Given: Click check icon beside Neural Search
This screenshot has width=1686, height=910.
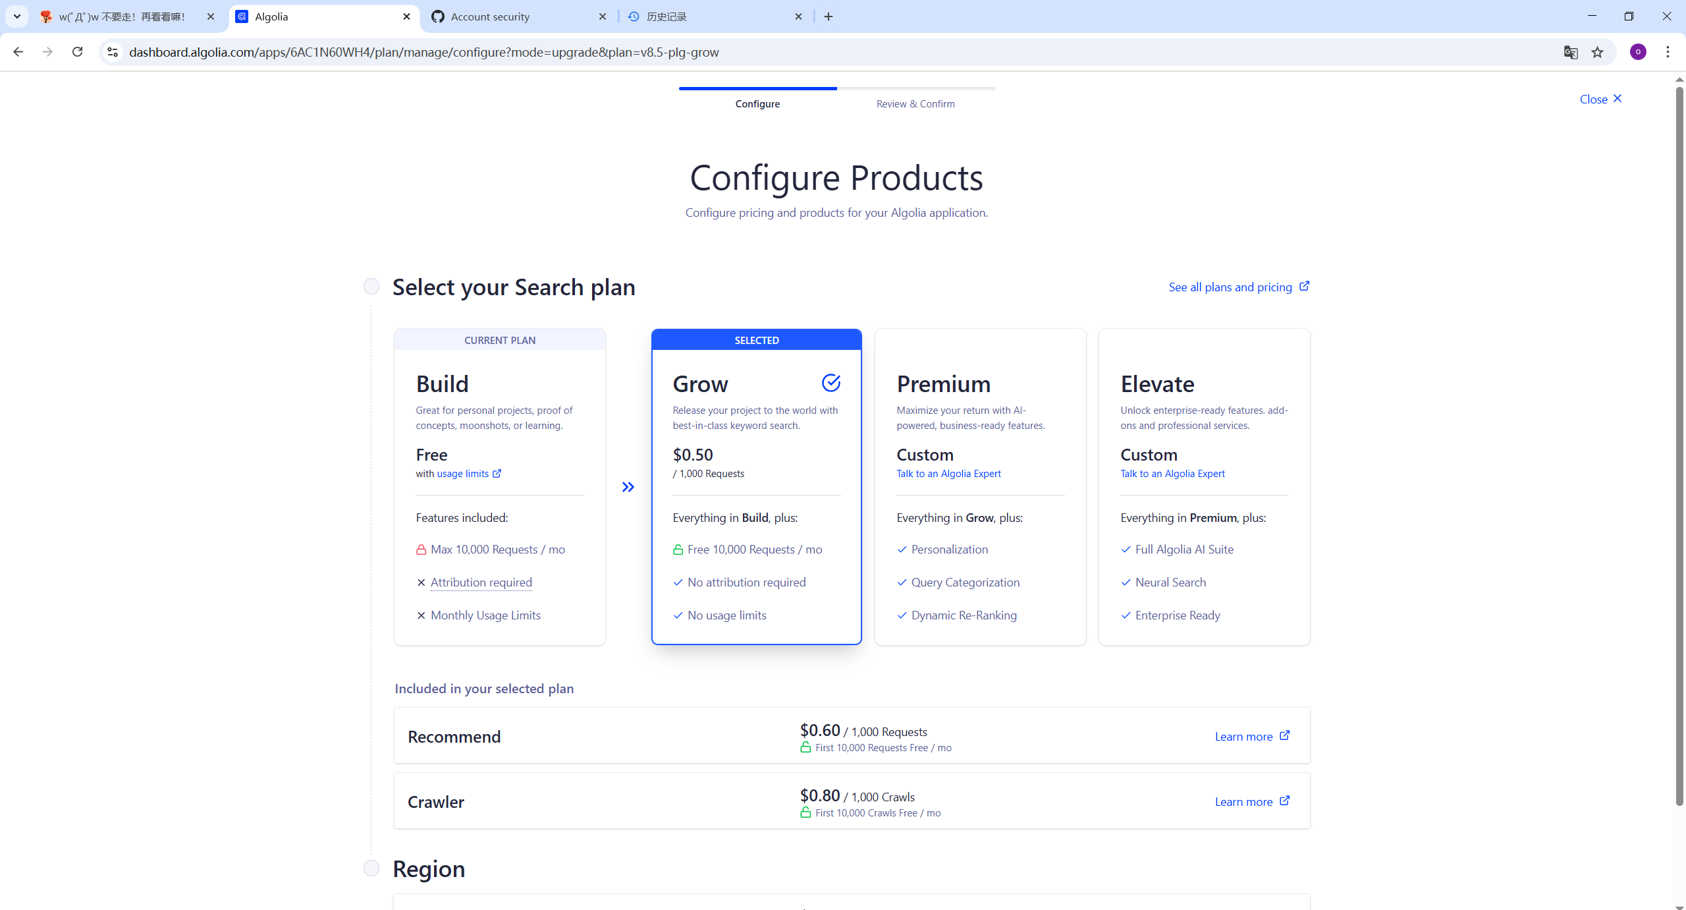Looking at the screenshot, I should coord(1126,583).
